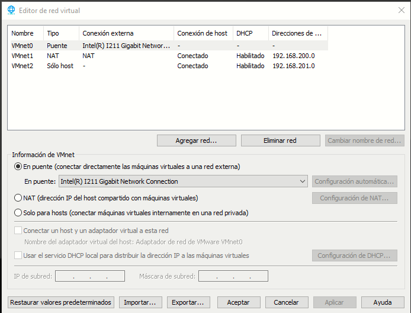The image size is (411, 313).
Task: Open 'Configuración de NAT...' button
Action: click(x=355, y=198)
